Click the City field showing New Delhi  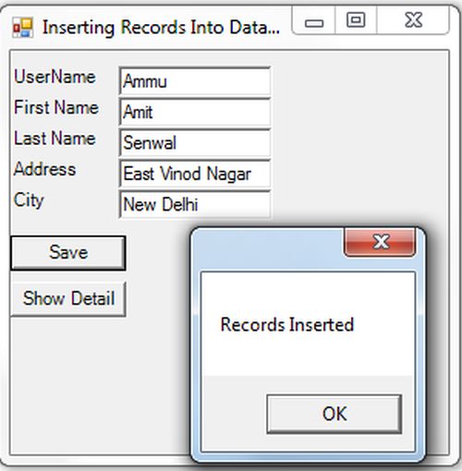point(195,204)
